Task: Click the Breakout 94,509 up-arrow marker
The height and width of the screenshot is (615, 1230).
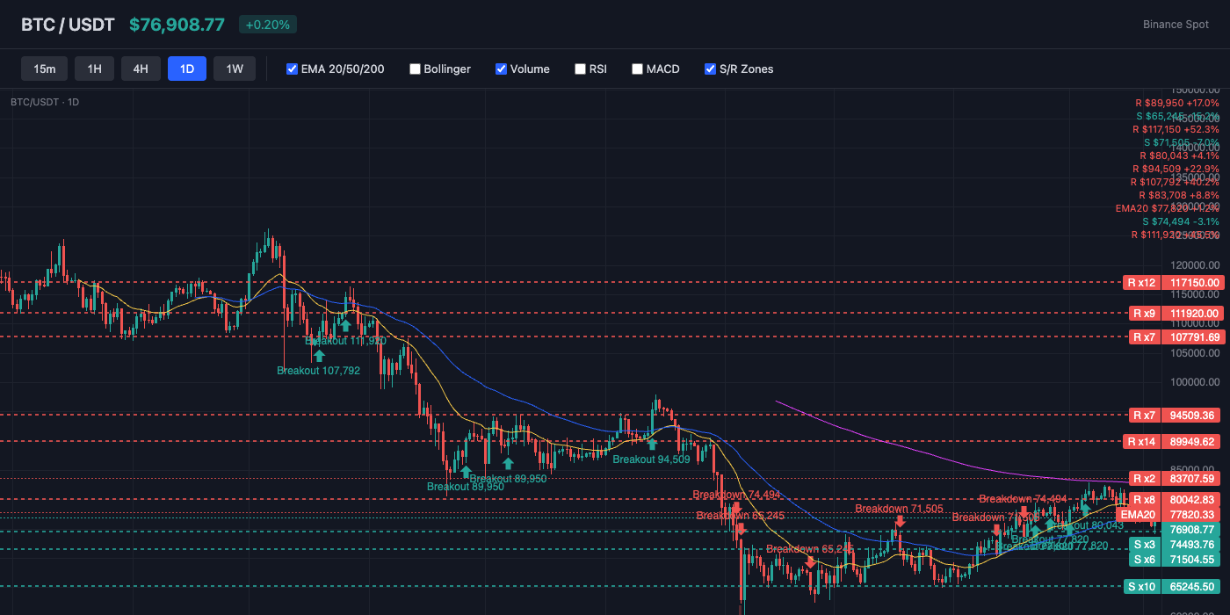Action: 652,444
